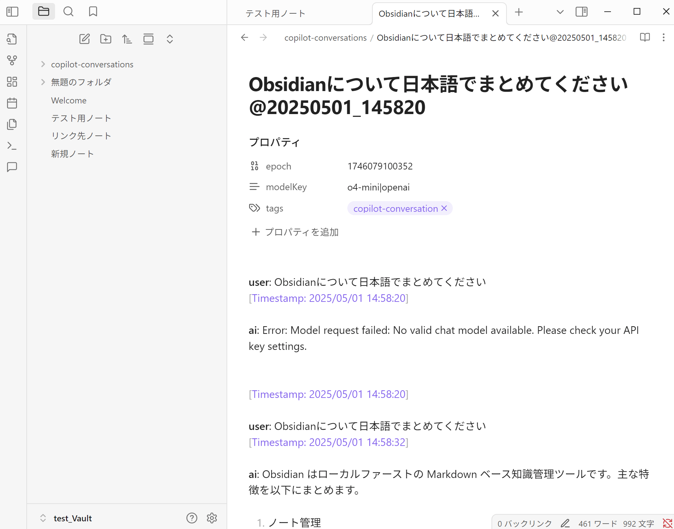Auto-reveal current file icon

point(148,39)
